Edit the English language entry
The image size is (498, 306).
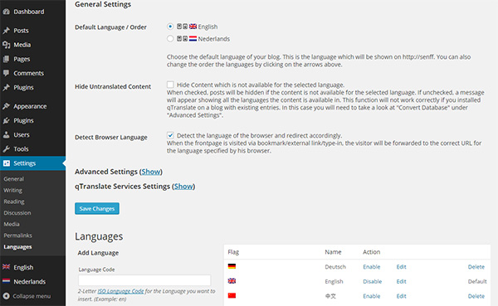(x=401, y=282)
